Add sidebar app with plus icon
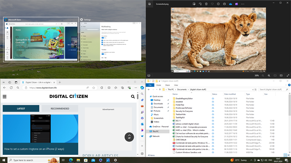The image size is (291, 163). 142,146
